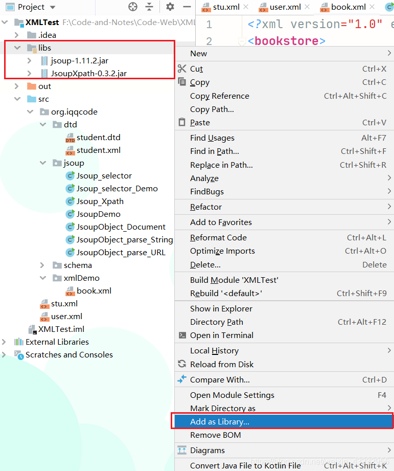The image size is (394, 471).
Task: Choose Build Module 'XMLTest'
Action: 284,280
